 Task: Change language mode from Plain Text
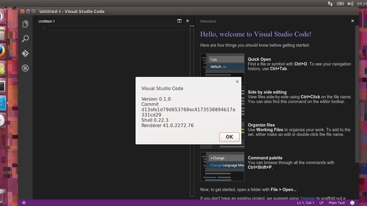[x=337, y=203]
